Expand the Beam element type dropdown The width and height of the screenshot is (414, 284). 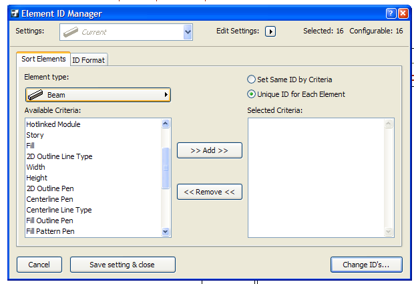pos(165,95)
